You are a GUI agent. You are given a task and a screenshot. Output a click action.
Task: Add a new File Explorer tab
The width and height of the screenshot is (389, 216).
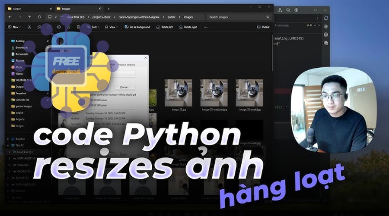point(108,9)
